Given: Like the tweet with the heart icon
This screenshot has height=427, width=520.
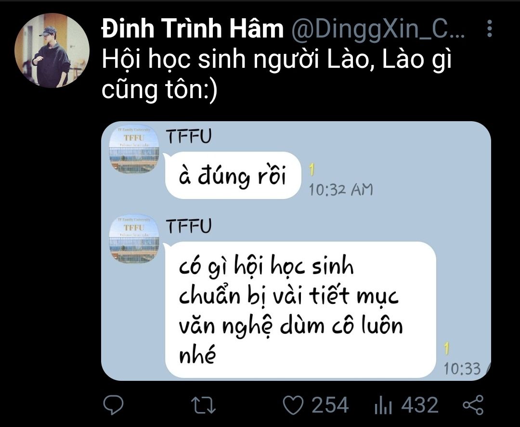Looking at the screenshot, I should click(293, 405).
